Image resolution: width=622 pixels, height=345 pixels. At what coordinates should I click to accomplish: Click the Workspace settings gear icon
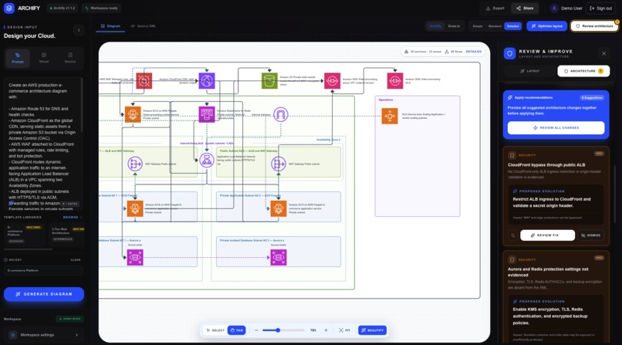point(12,335)
